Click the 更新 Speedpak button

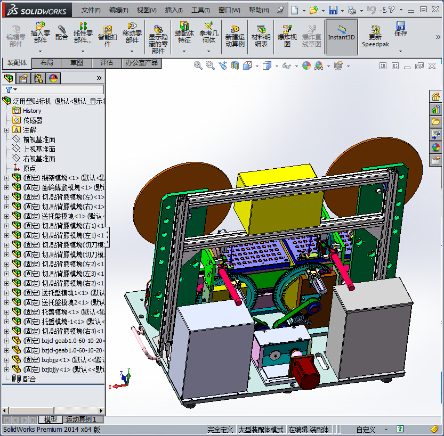point(375,36)
